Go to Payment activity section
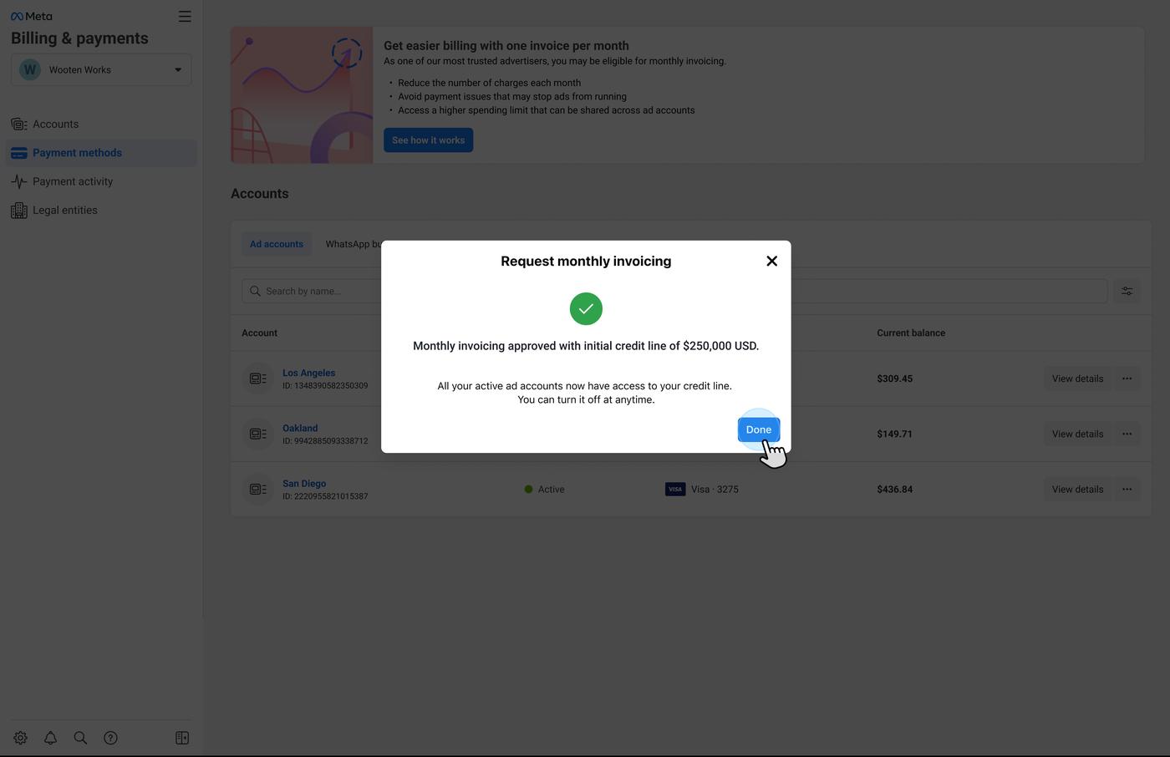The image size is (1170, 757). [x=101, y=181]
